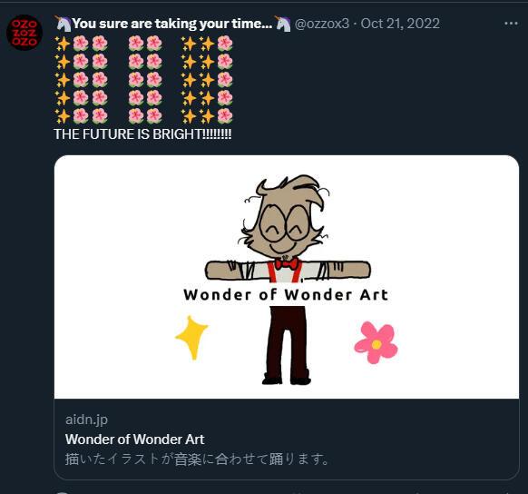Open the "You sure are taking your time..." profile name
The image size is (528, 494).
click(x=172, y=24)
